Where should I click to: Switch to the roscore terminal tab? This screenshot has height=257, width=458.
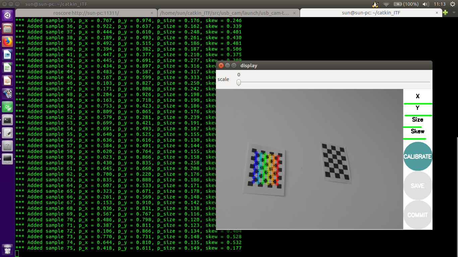click(x=87, y=13)
